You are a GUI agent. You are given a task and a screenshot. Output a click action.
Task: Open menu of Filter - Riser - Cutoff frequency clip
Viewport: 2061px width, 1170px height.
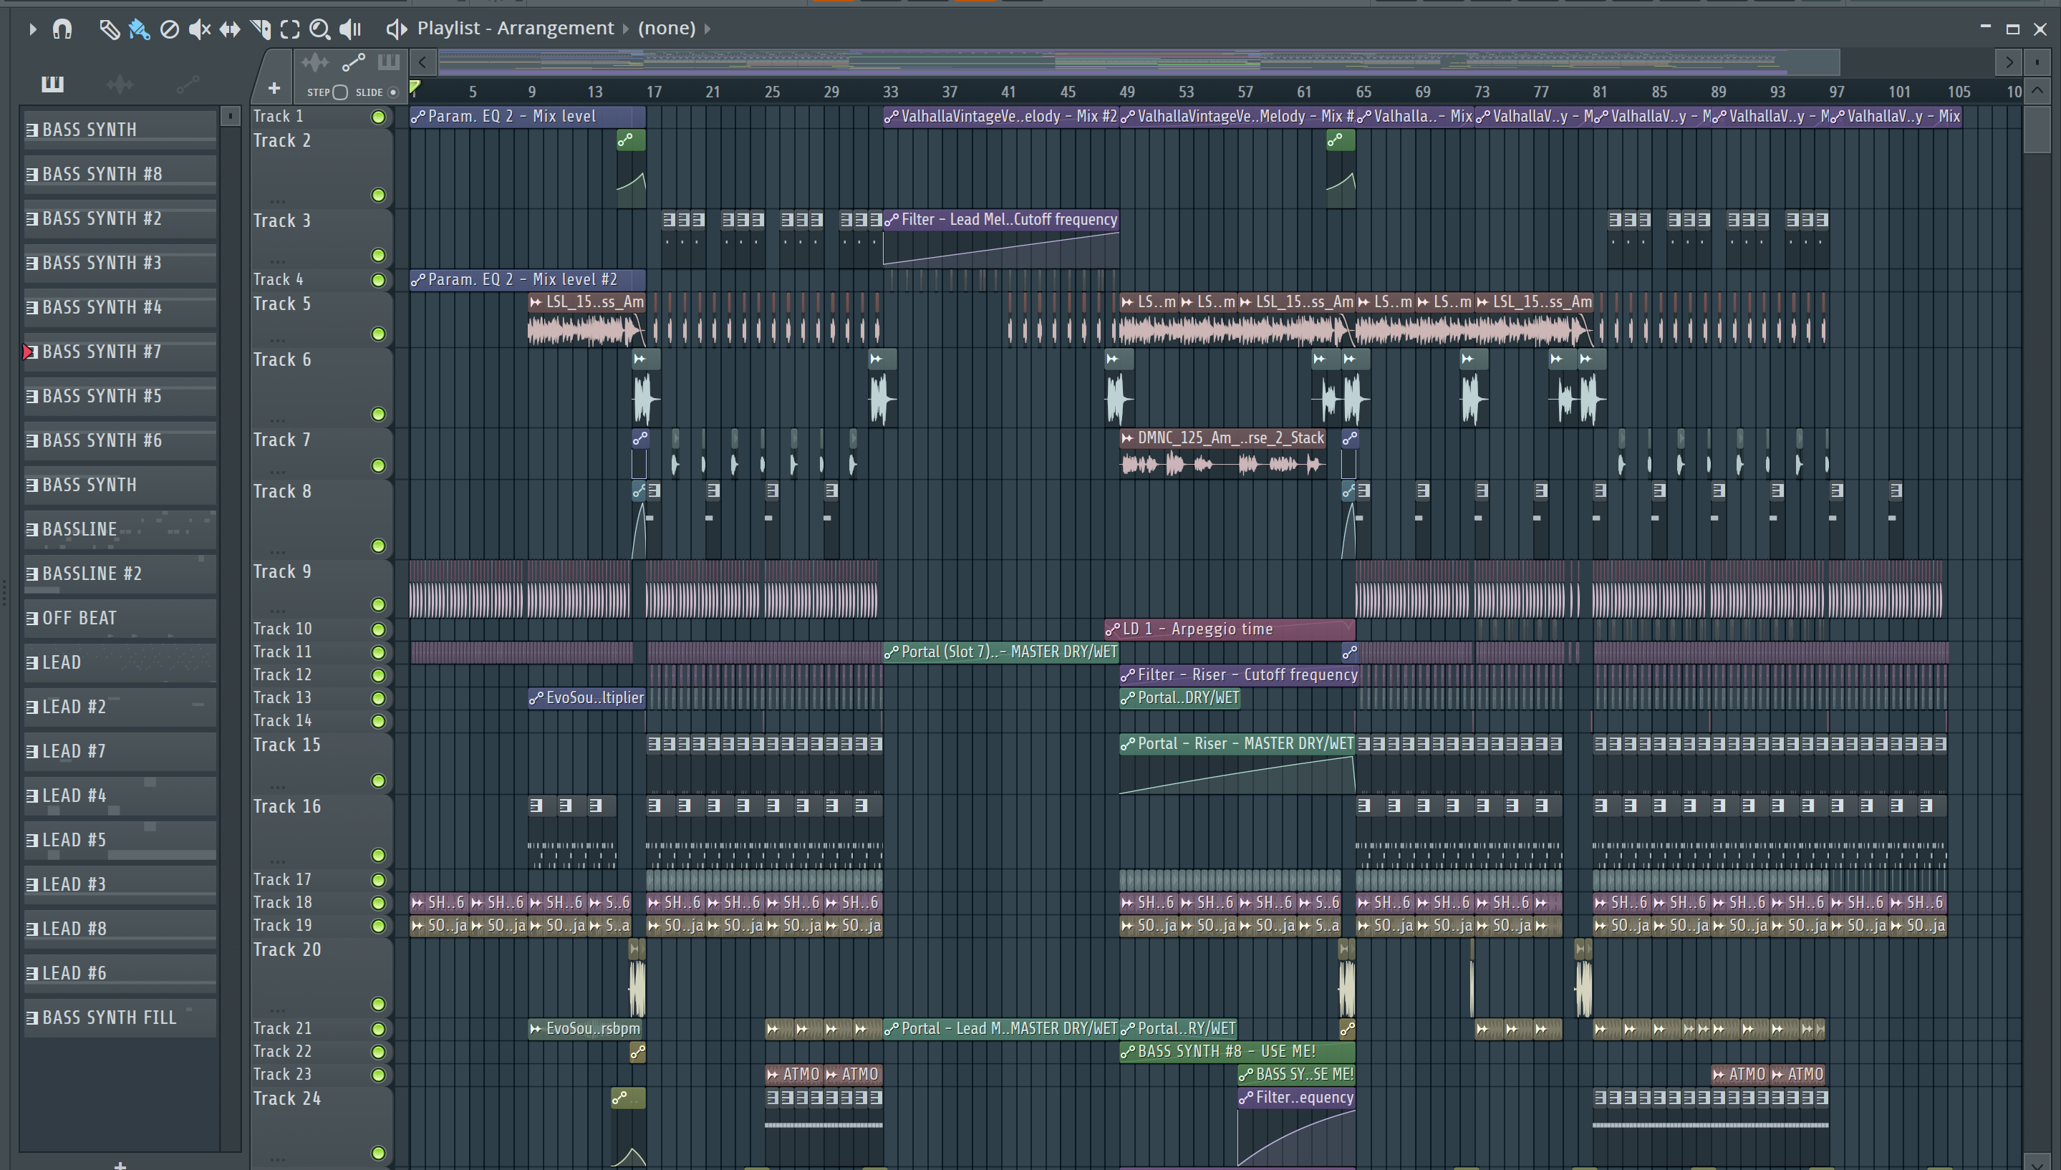[x=1127, y=676]
